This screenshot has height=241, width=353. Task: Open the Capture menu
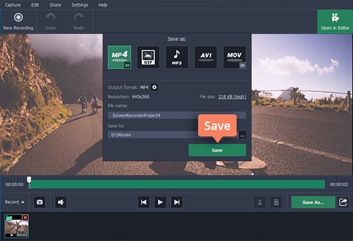click(12, 5)
